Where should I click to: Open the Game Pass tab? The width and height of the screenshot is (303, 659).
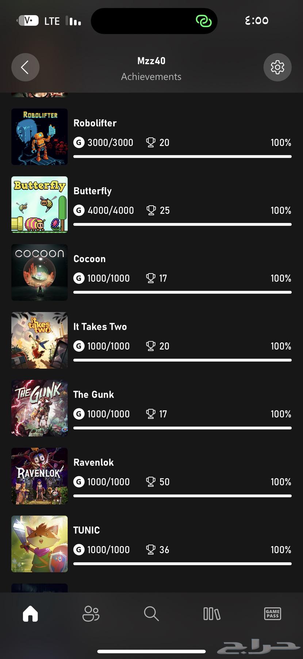(272, 614)
